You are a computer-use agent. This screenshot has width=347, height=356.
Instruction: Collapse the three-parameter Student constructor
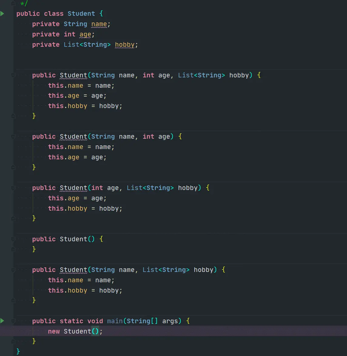[13, 75]
